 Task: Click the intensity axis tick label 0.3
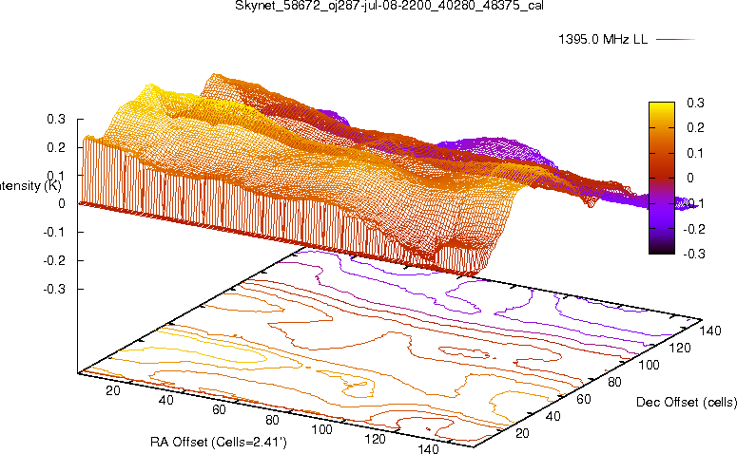(56, 120)
